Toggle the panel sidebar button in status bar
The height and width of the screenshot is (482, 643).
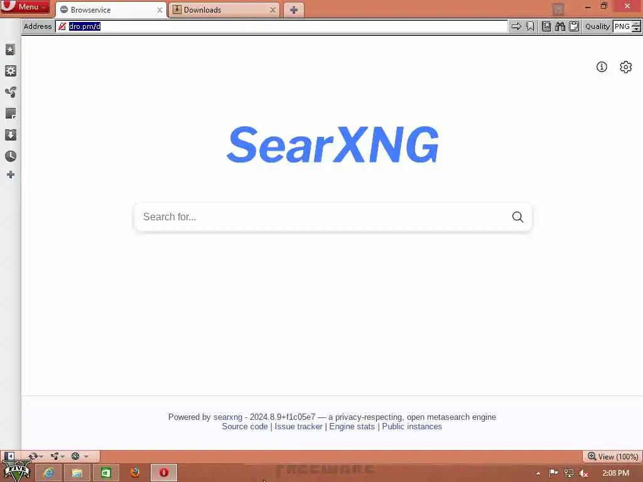(9, 456)
